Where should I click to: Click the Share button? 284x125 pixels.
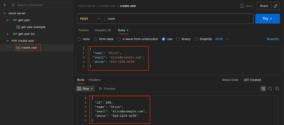(x=264, y=6)
